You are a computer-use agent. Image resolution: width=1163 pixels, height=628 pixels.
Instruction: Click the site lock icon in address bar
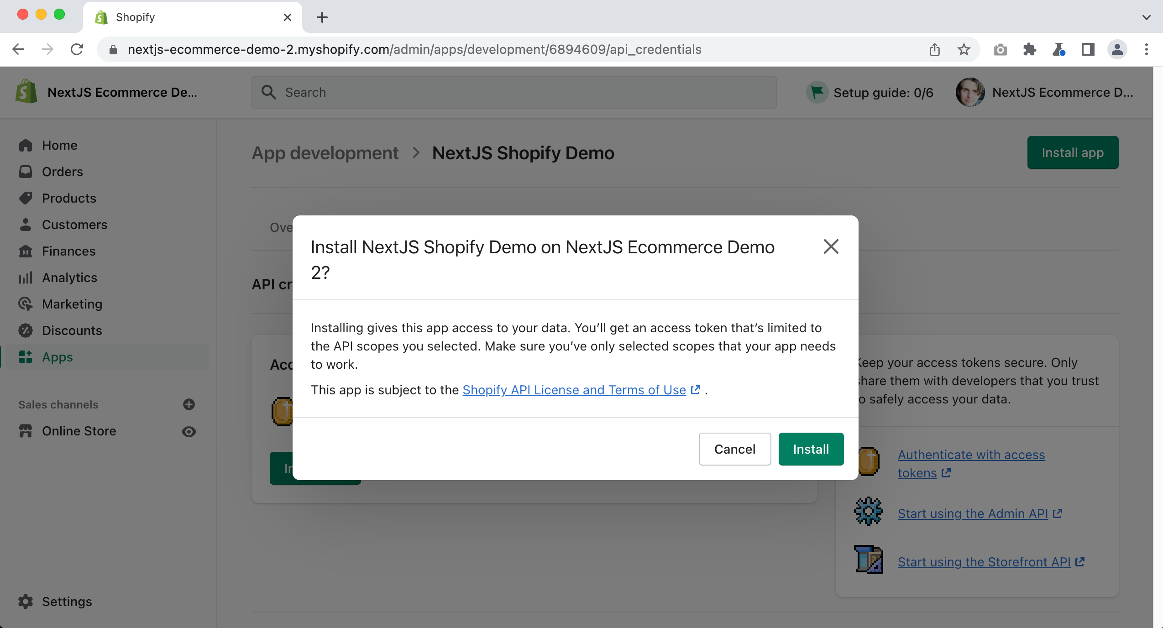(x=113, y=49)
